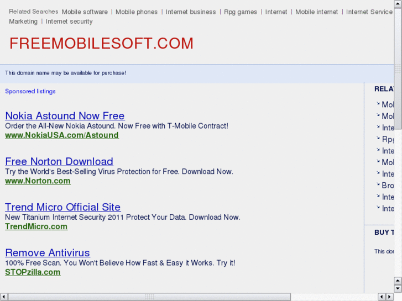Open the Mobile software related search
The height and width of the screenshot is (301, 402).
point(85,12)
